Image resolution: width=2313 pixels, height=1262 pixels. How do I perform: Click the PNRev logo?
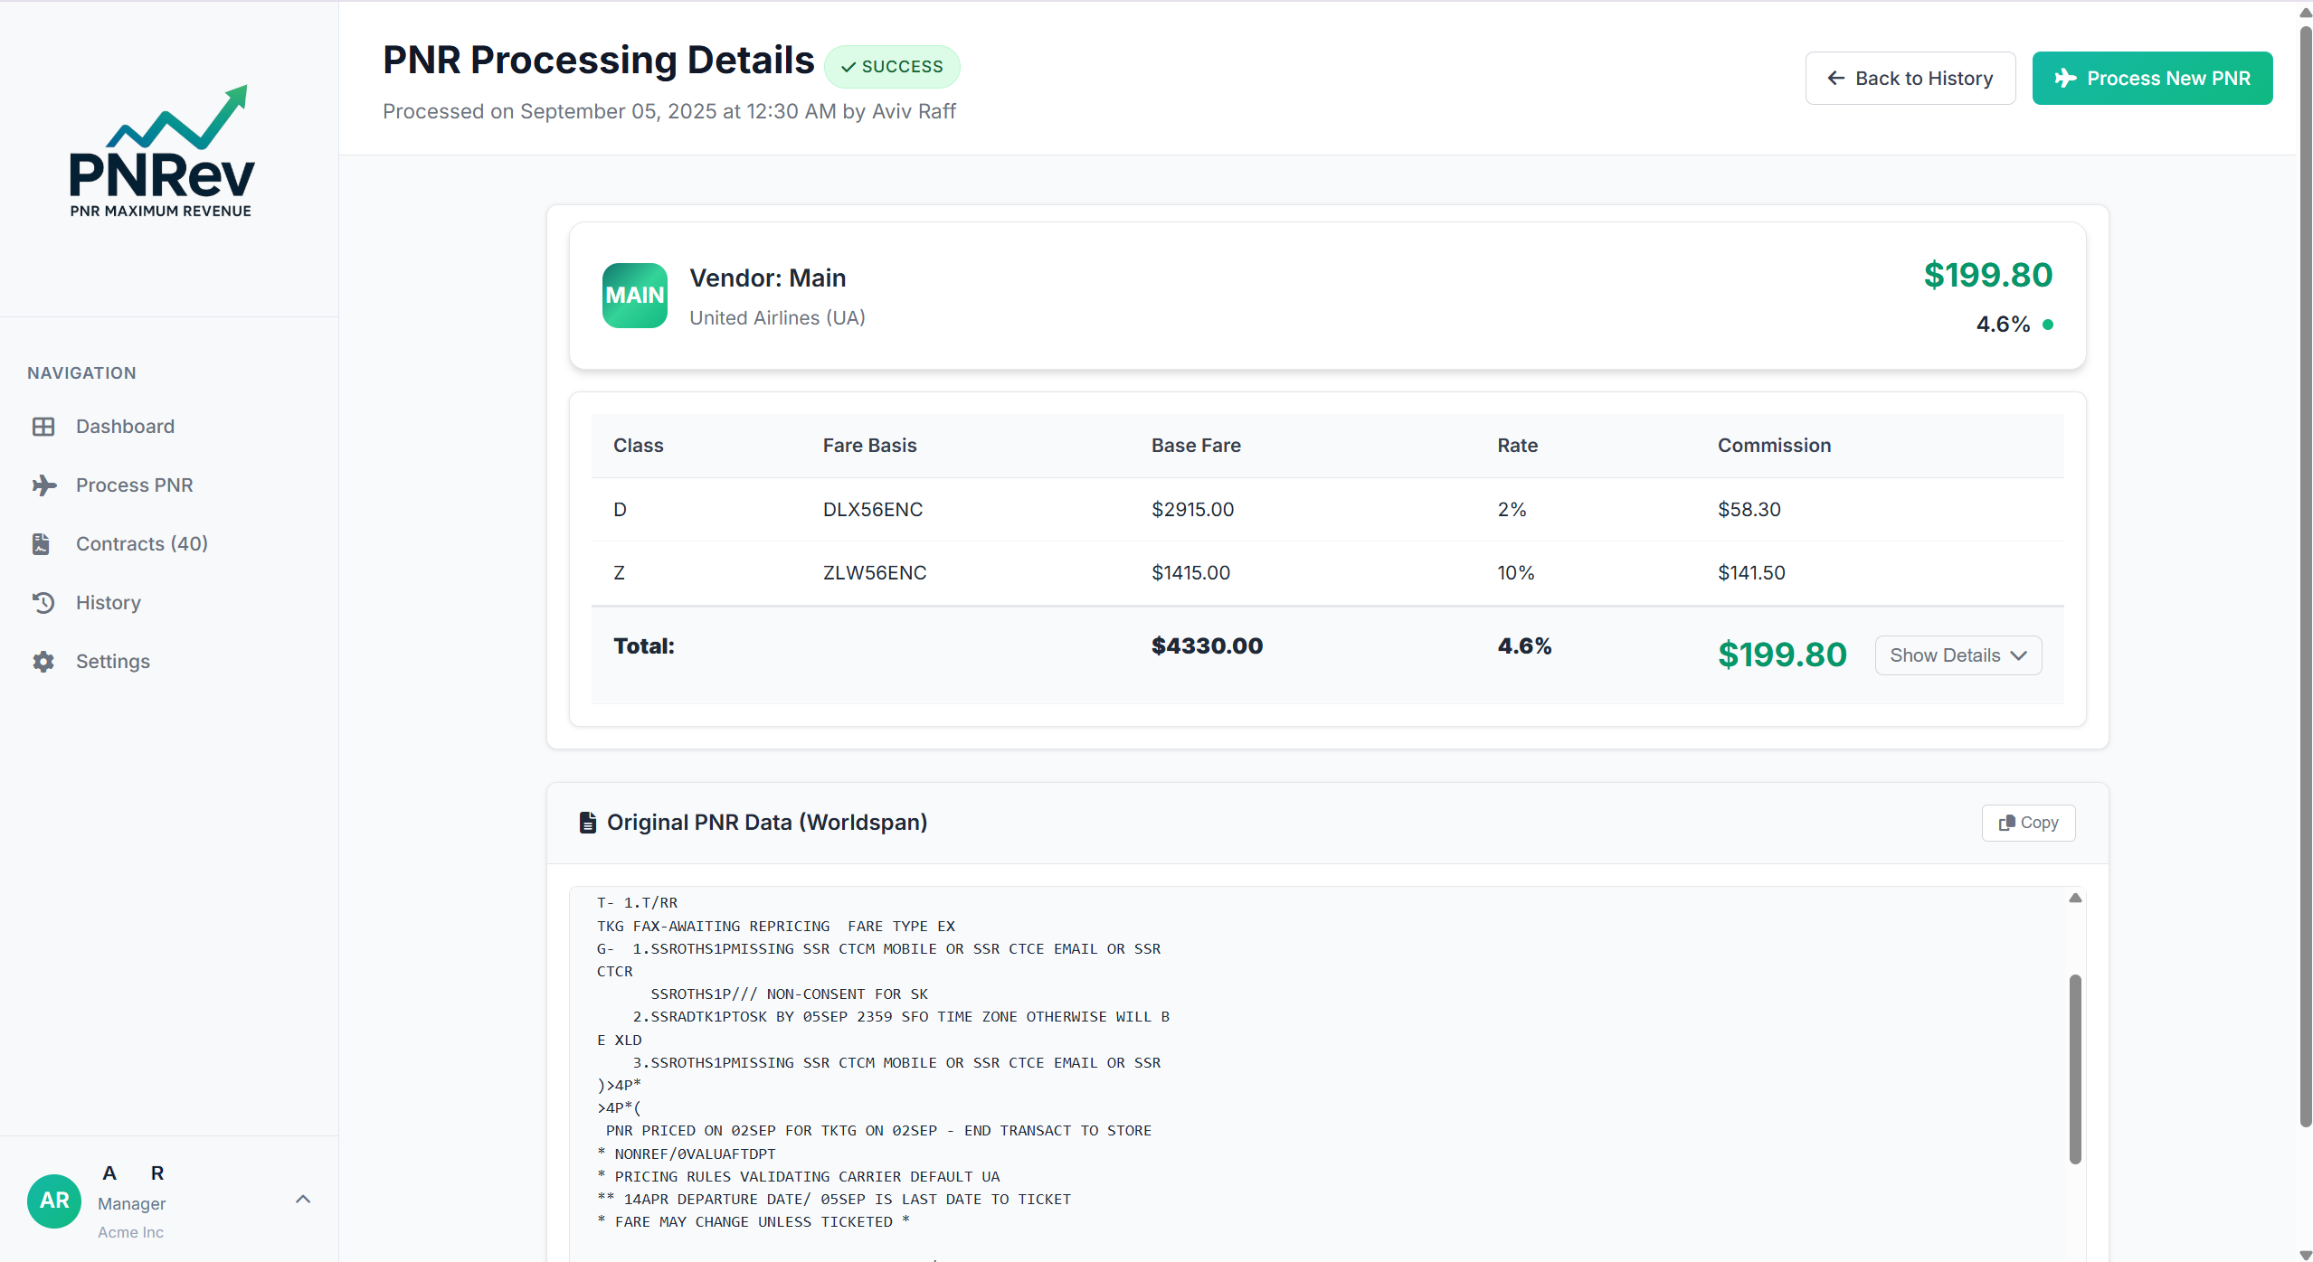click(162, 152)
